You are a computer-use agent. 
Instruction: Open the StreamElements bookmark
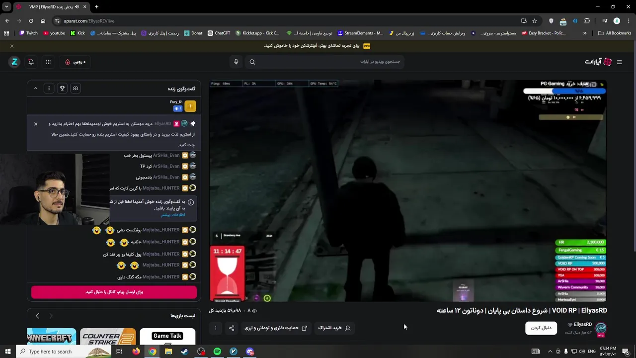click(x=360, y=33)
